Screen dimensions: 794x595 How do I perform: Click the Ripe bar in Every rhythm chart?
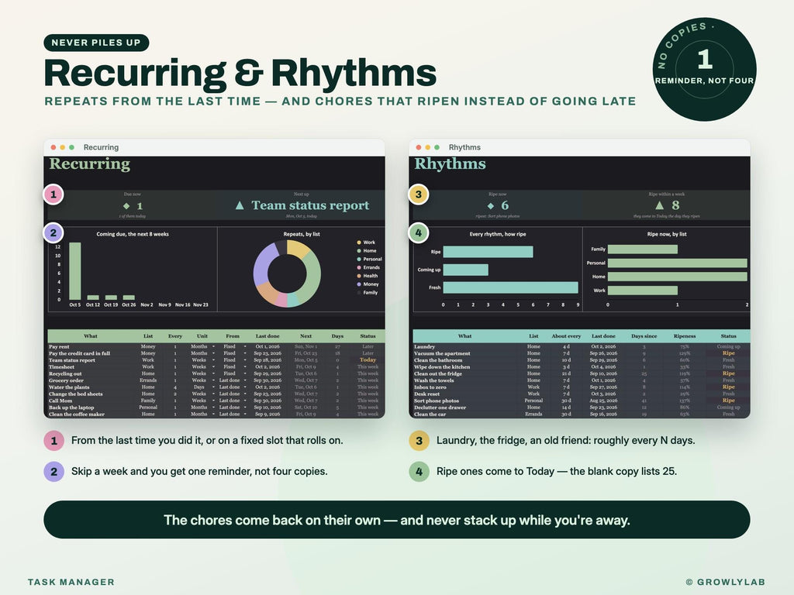[488, 252]
